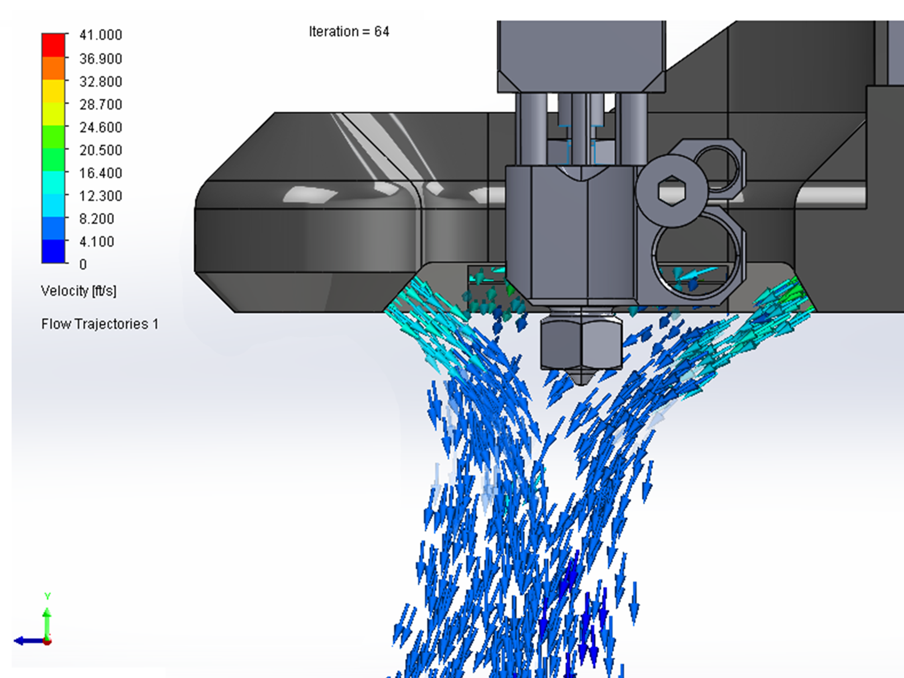Image resolution: width=904 pixels, height=678 pixels.
Task: Click the Iteration = 64 text
Action: tap(349, 32)
